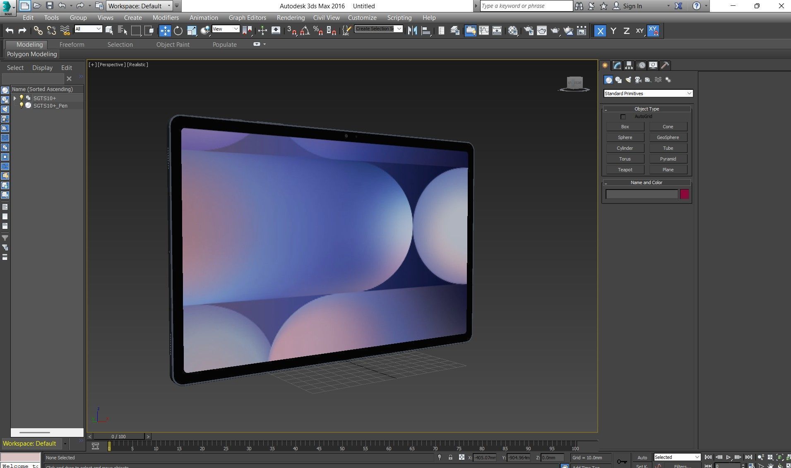Open the Modifiers menu
Image resolution: width=791 pixels, height=468 pixels.
point(166,18)
